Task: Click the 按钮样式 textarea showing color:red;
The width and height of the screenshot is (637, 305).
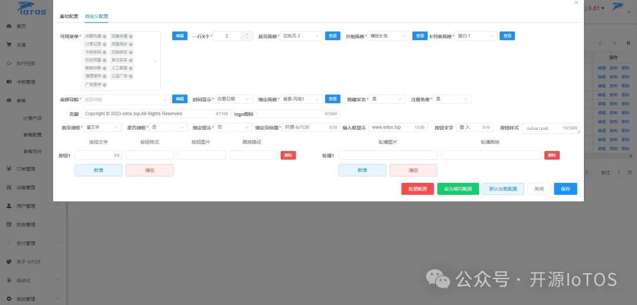Action: click(550, 129)
